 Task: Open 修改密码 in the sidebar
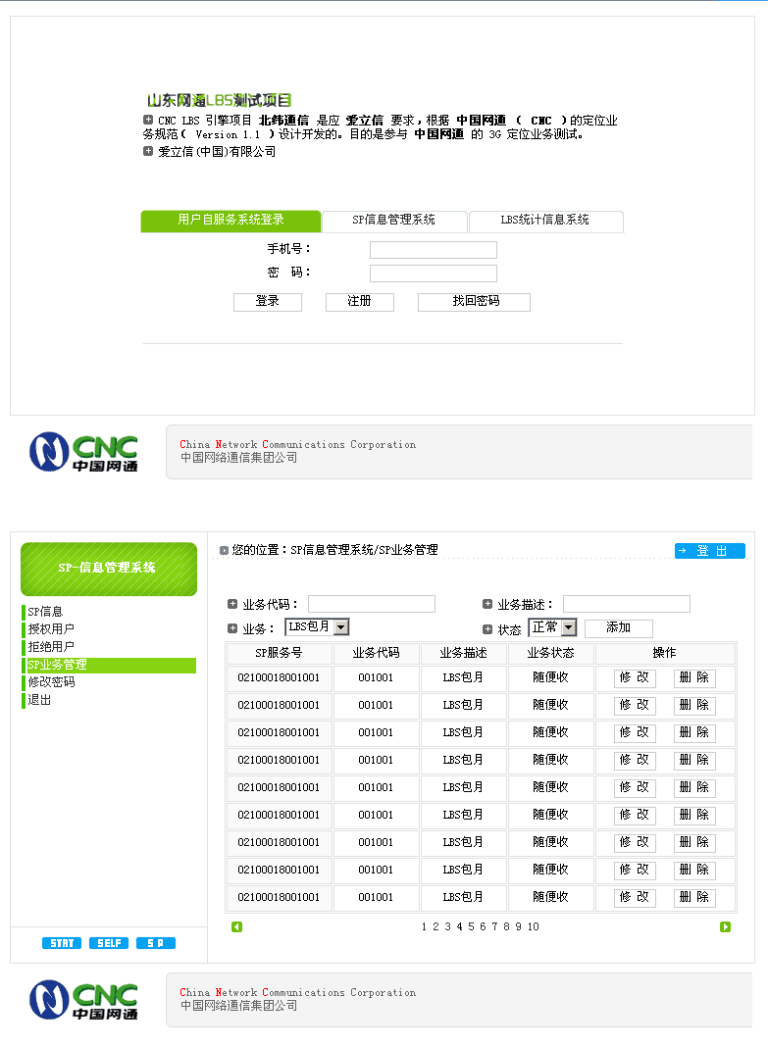(x=51, y=682)
